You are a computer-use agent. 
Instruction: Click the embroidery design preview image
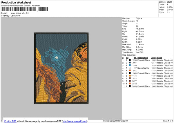(x=61, y=68)
